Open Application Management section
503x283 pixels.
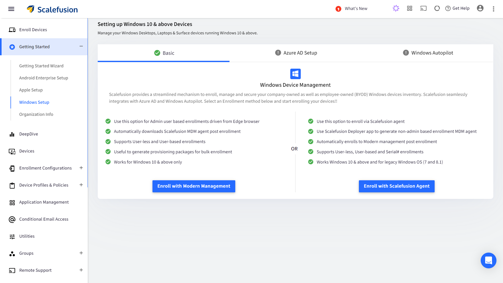click(x=44, y=202)
